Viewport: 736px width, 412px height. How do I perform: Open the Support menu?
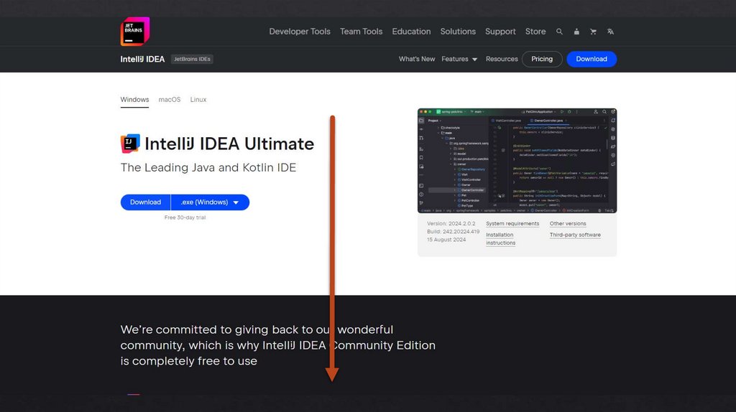(x=500, y=32)
